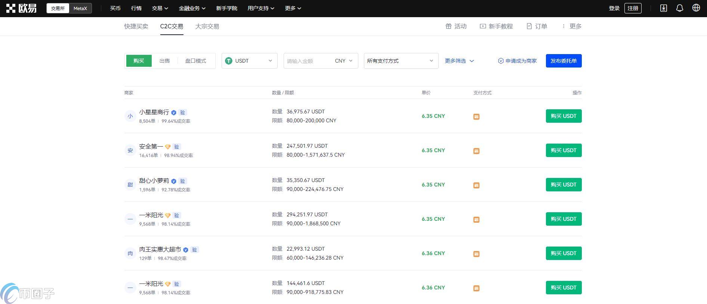Open the CNY currency dropdown

point(344,61)
